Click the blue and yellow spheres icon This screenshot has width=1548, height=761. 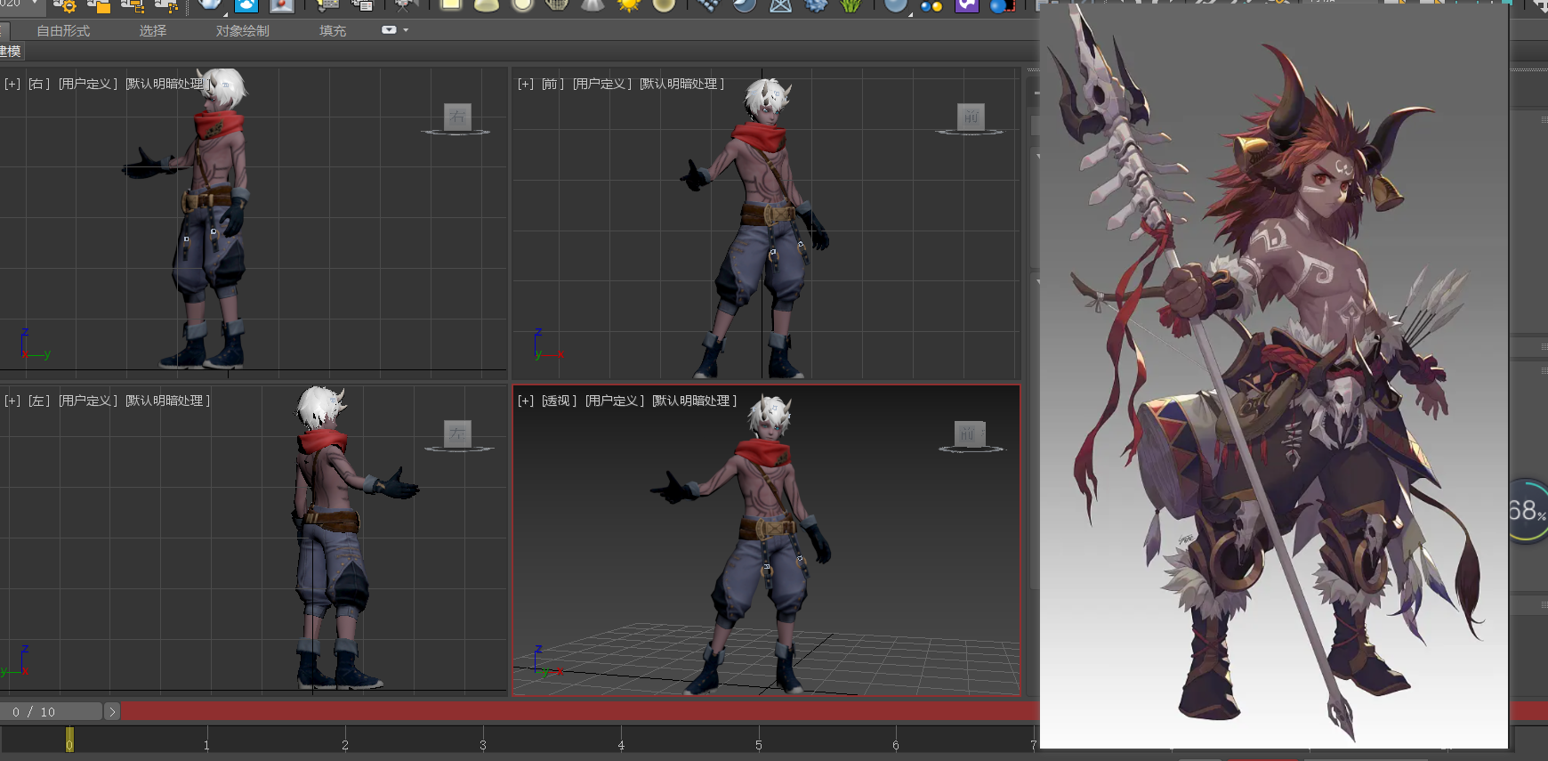click(x=931, y=5)
